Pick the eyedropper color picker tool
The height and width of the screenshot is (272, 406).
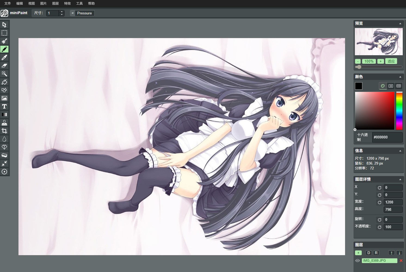[x=4, y=57]
